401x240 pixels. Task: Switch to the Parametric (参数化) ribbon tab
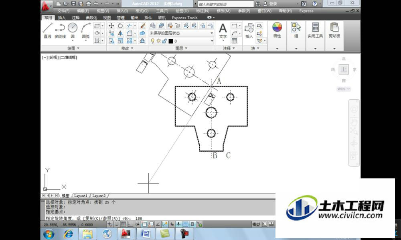[x=91, y=18]
